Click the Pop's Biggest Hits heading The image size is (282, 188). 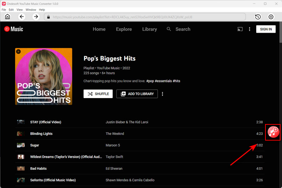(110, 58)
